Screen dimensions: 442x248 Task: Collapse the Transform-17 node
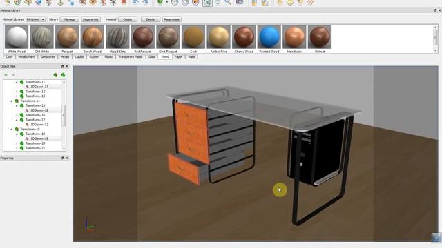[x=17, y=120]
